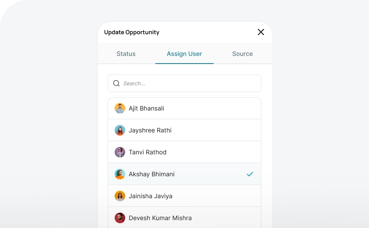Close the Update Opportunity dialog

click(261, 32)
